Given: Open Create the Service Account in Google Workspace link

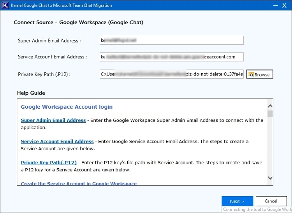Looking at the screenshot, I should tap(79, 183).
